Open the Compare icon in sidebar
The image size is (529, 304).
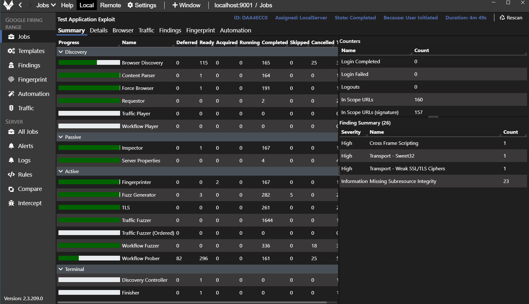11,189
